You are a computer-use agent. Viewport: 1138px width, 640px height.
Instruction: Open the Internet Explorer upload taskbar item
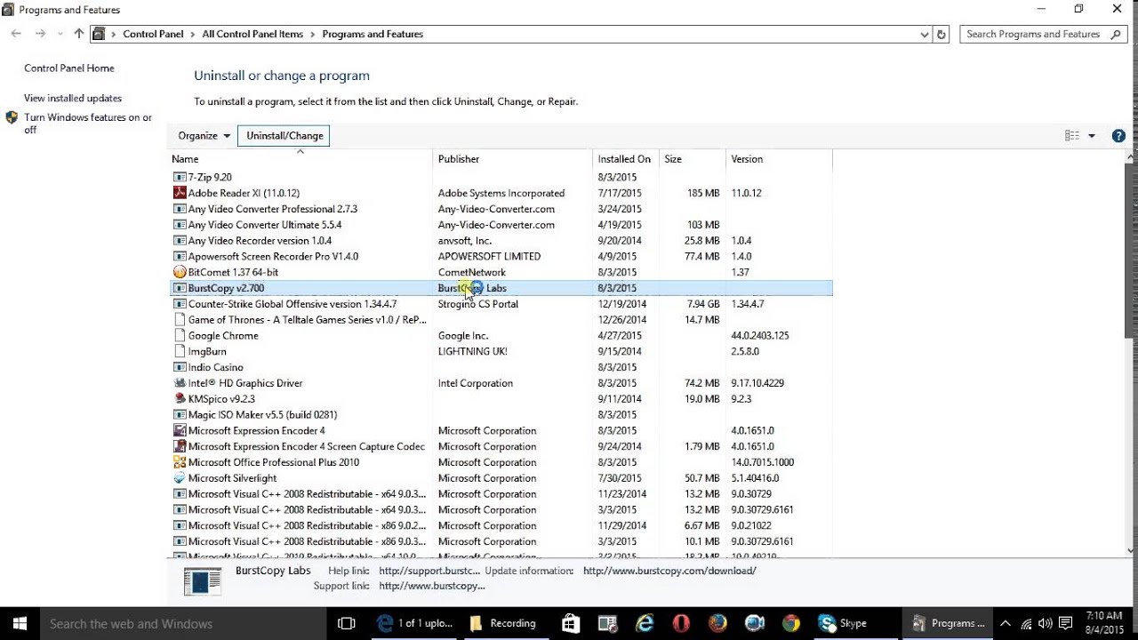[414, 623]
